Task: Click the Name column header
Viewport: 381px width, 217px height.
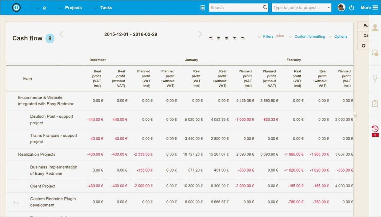Action: (x=28, y=78)
